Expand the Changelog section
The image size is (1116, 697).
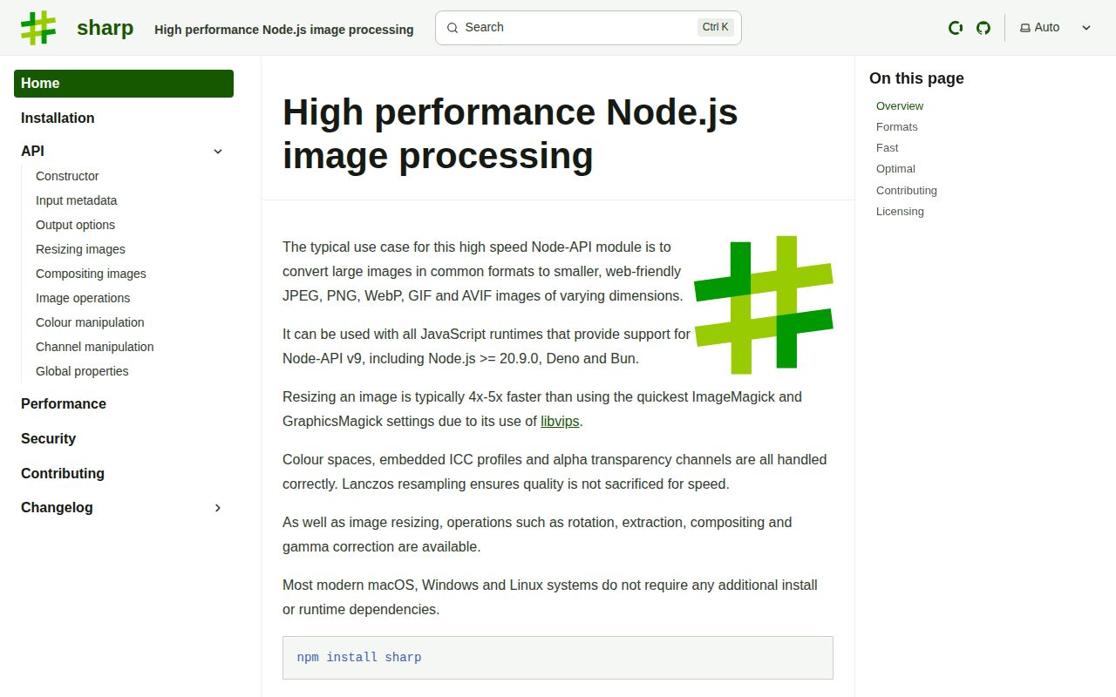click(124, 508)
